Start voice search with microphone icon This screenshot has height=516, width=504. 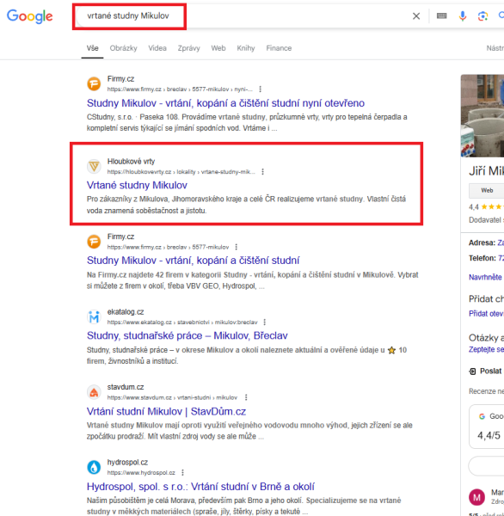[x=463, y=15]
